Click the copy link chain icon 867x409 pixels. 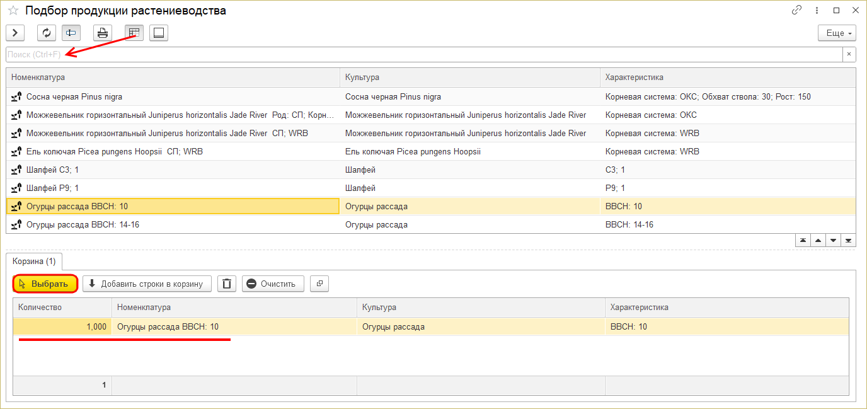click(796, 10)
